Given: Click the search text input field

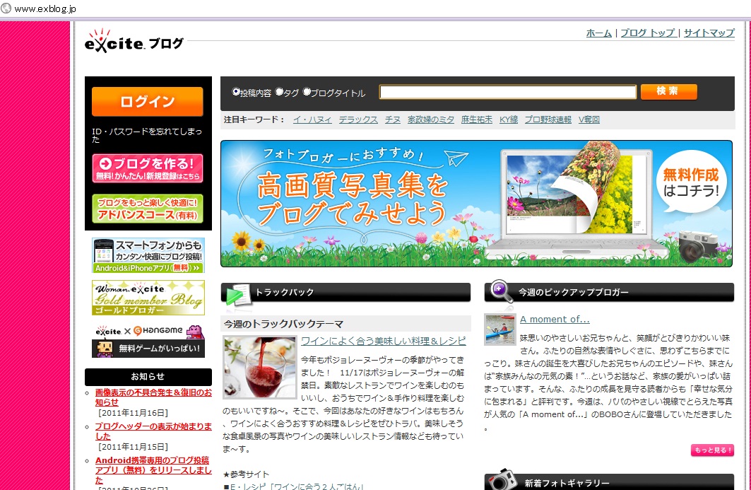Looking at the screenshot, I should pyautogui.click(x=508, y=92).
